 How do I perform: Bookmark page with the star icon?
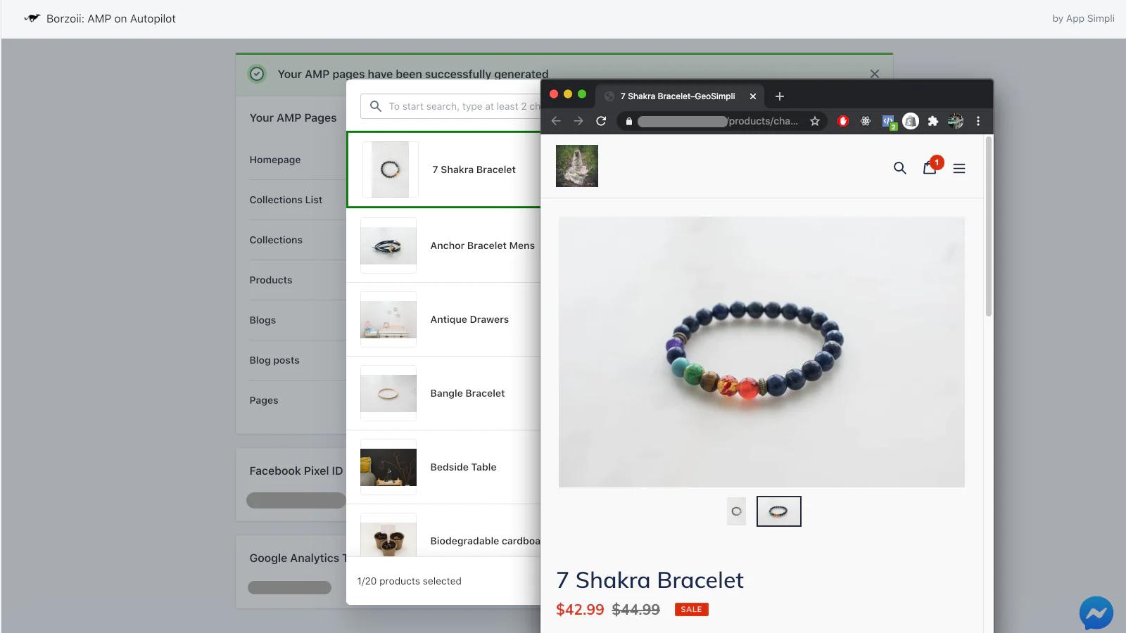815,121
